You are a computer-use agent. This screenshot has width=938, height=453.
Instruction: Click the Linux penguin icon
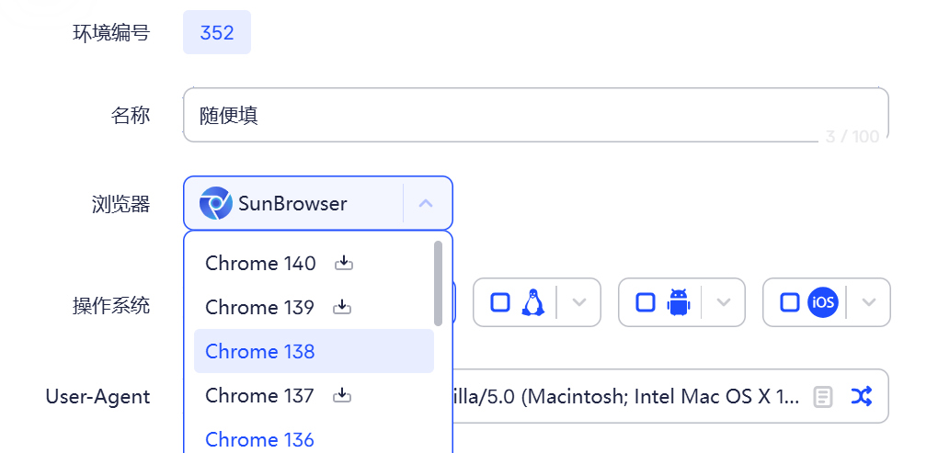(532, 302)
